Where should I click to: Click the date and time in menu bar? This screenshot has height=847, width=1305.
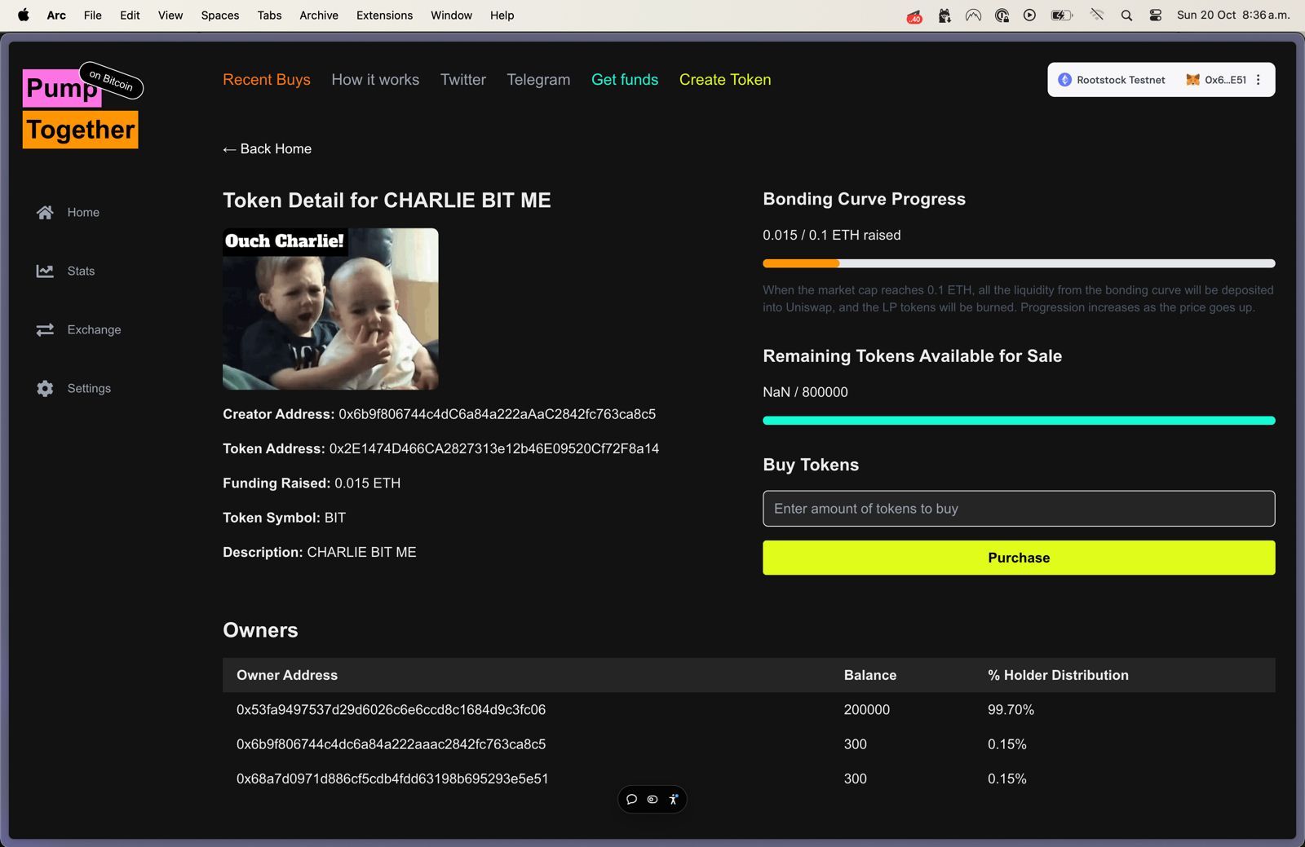coord(1233,15)
